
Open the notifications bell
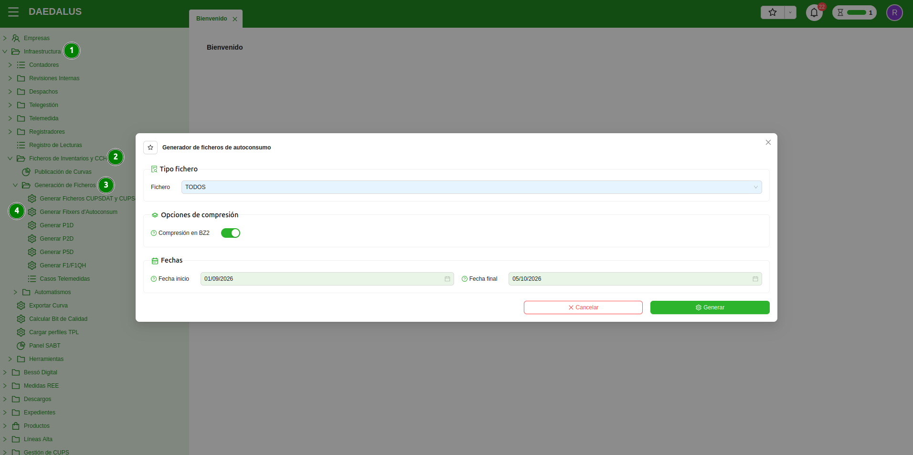click(814, 12)
